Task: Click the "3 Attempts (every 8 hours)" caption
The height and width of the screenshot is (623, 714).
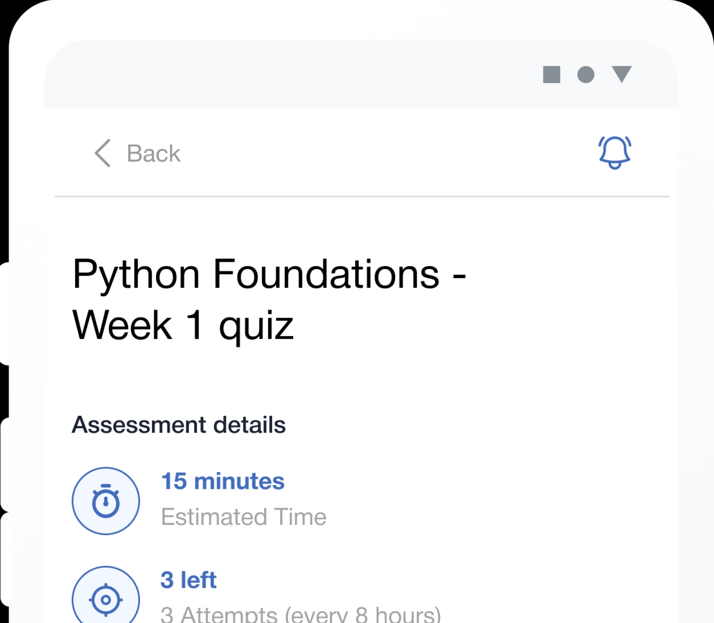Action: click(x=300, y=614)
